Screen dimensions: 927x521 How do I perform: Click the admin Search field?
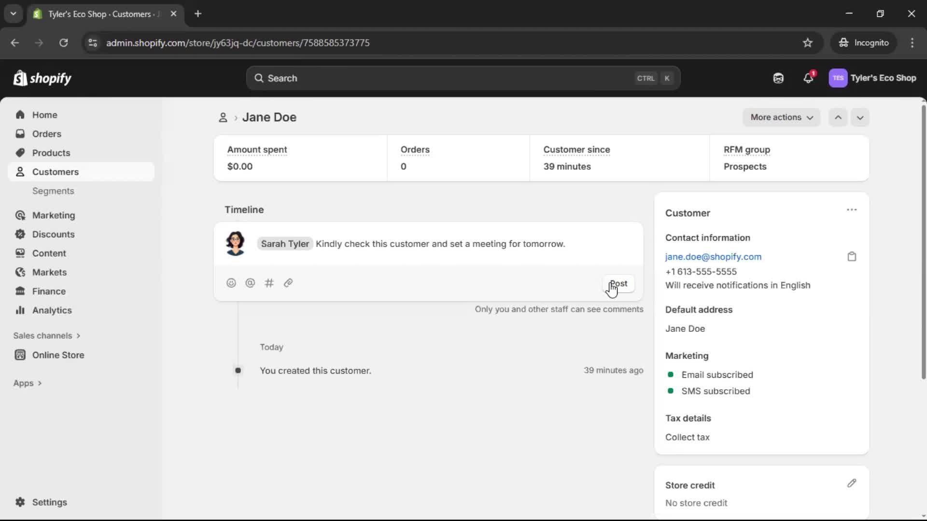[x=463, y=78]
